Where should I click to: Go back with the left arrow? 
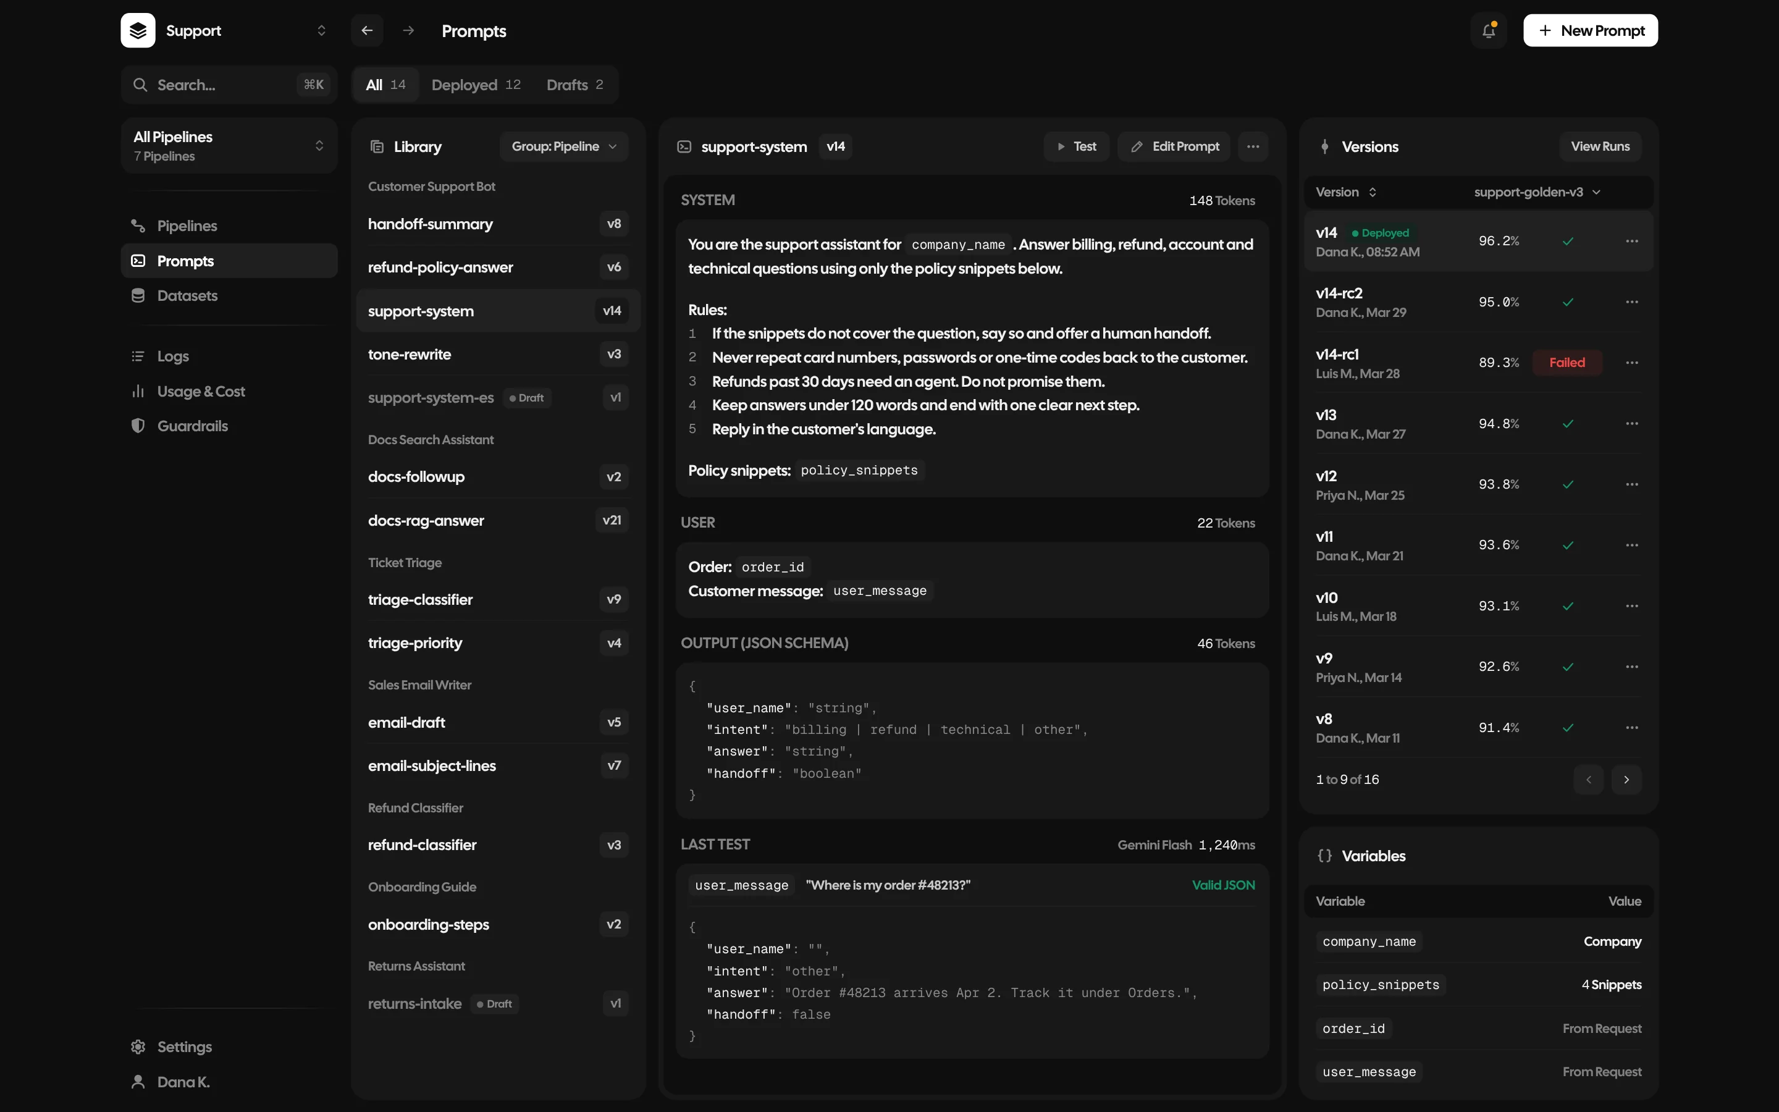click(x=367, y=30)
